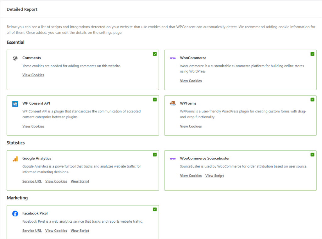The width and height of the screenshot is (322, 239).
Task: Open View Script for WooCommerce Sourcebuster
Action: pos(214,176)
